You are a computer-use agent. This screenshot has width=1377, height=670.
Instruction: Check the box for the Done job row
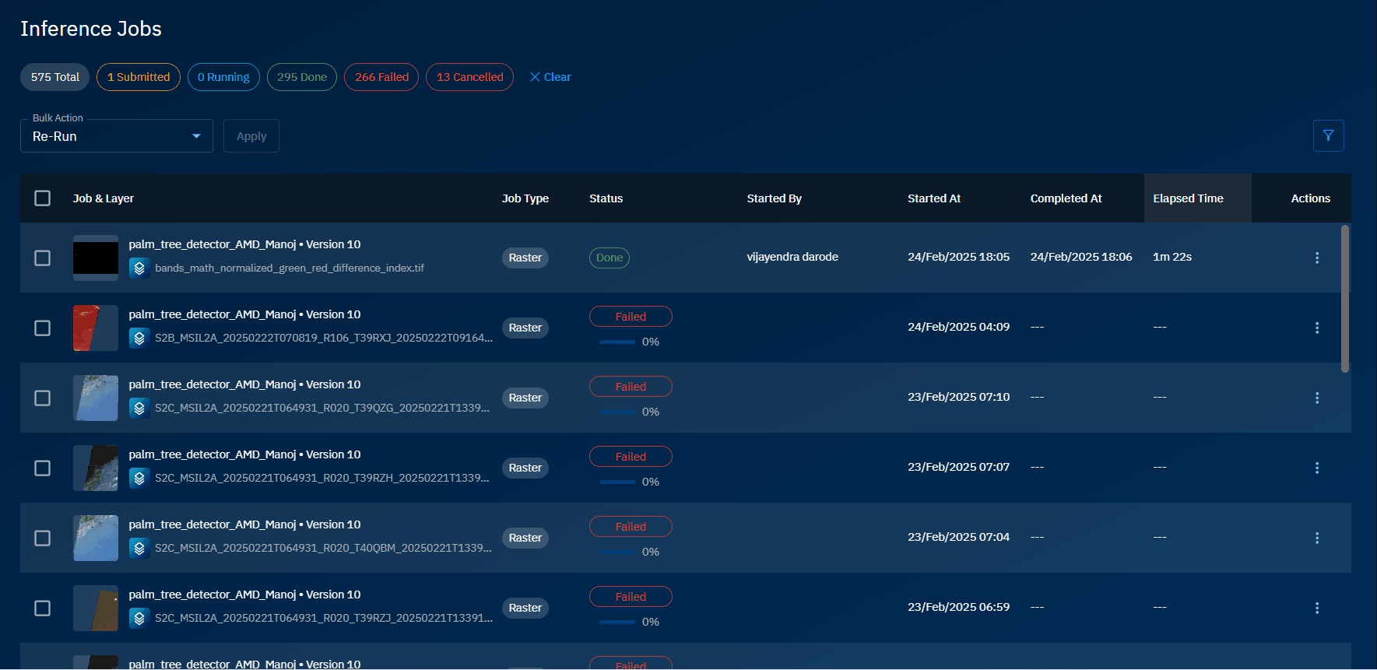43,258
